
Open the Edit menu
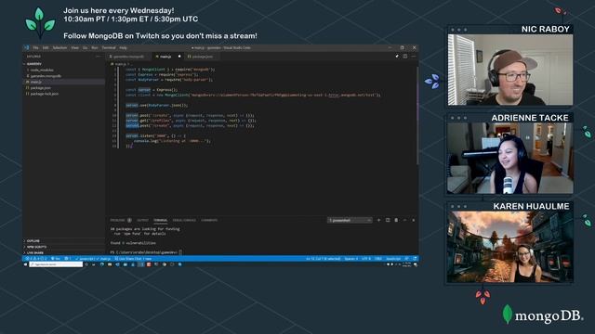point(46,47)
